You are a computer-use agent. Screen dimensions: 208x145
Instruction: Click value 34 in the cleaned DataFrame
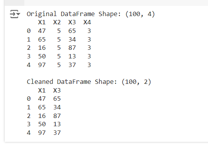pyautogui.click(x=57, y=107)
